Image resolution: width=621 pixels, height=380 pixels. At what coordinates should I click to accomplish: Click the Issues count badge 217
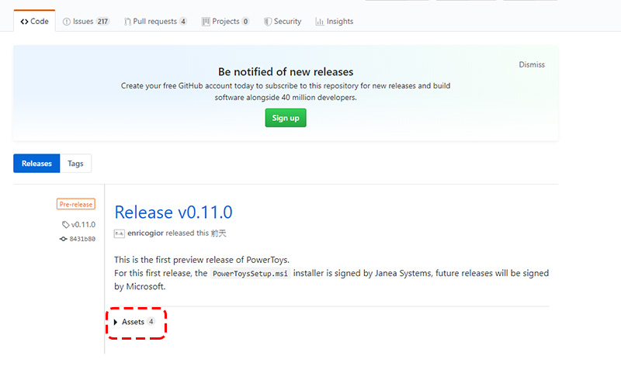[102, 22]
